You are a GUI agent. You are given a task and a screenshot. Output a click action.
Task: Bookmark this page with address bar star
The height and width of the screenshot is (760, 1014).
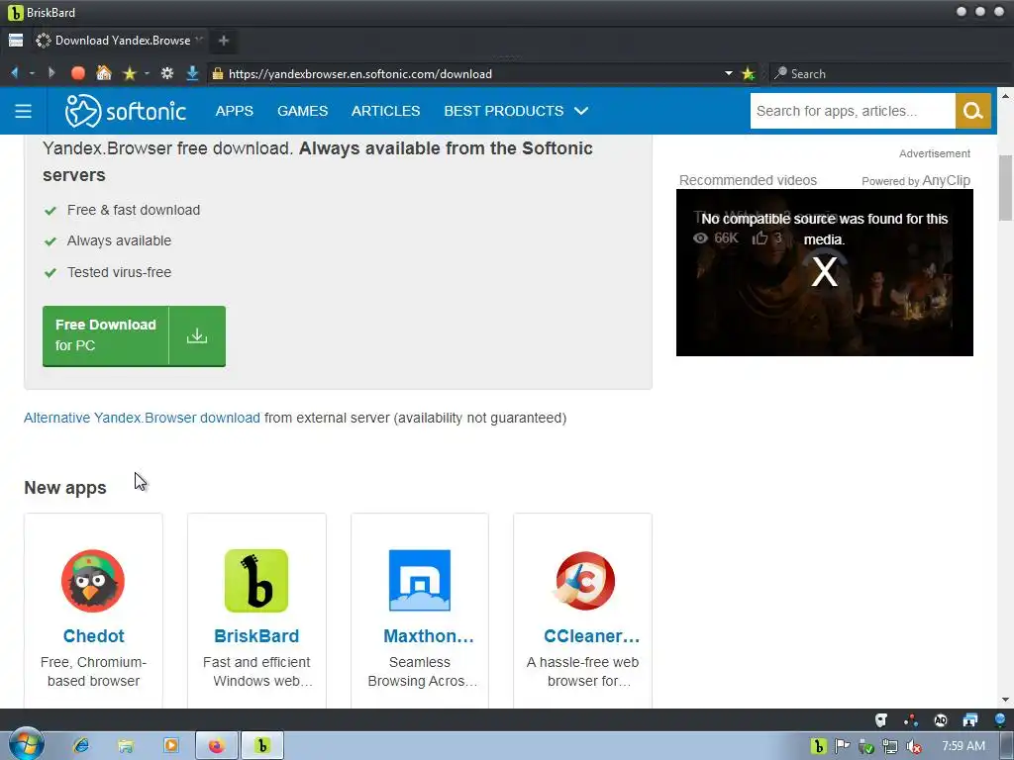click(x=749, y=73)
